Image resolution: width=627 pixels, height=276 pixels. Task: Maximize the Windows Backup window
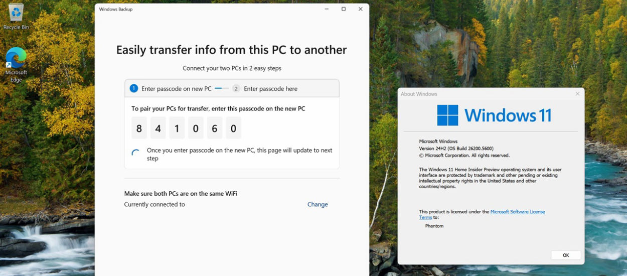pos(344,9)
